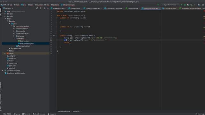Click the Build project hammer icon
Screen dimensions: 205x115
(x=158, y=5)
